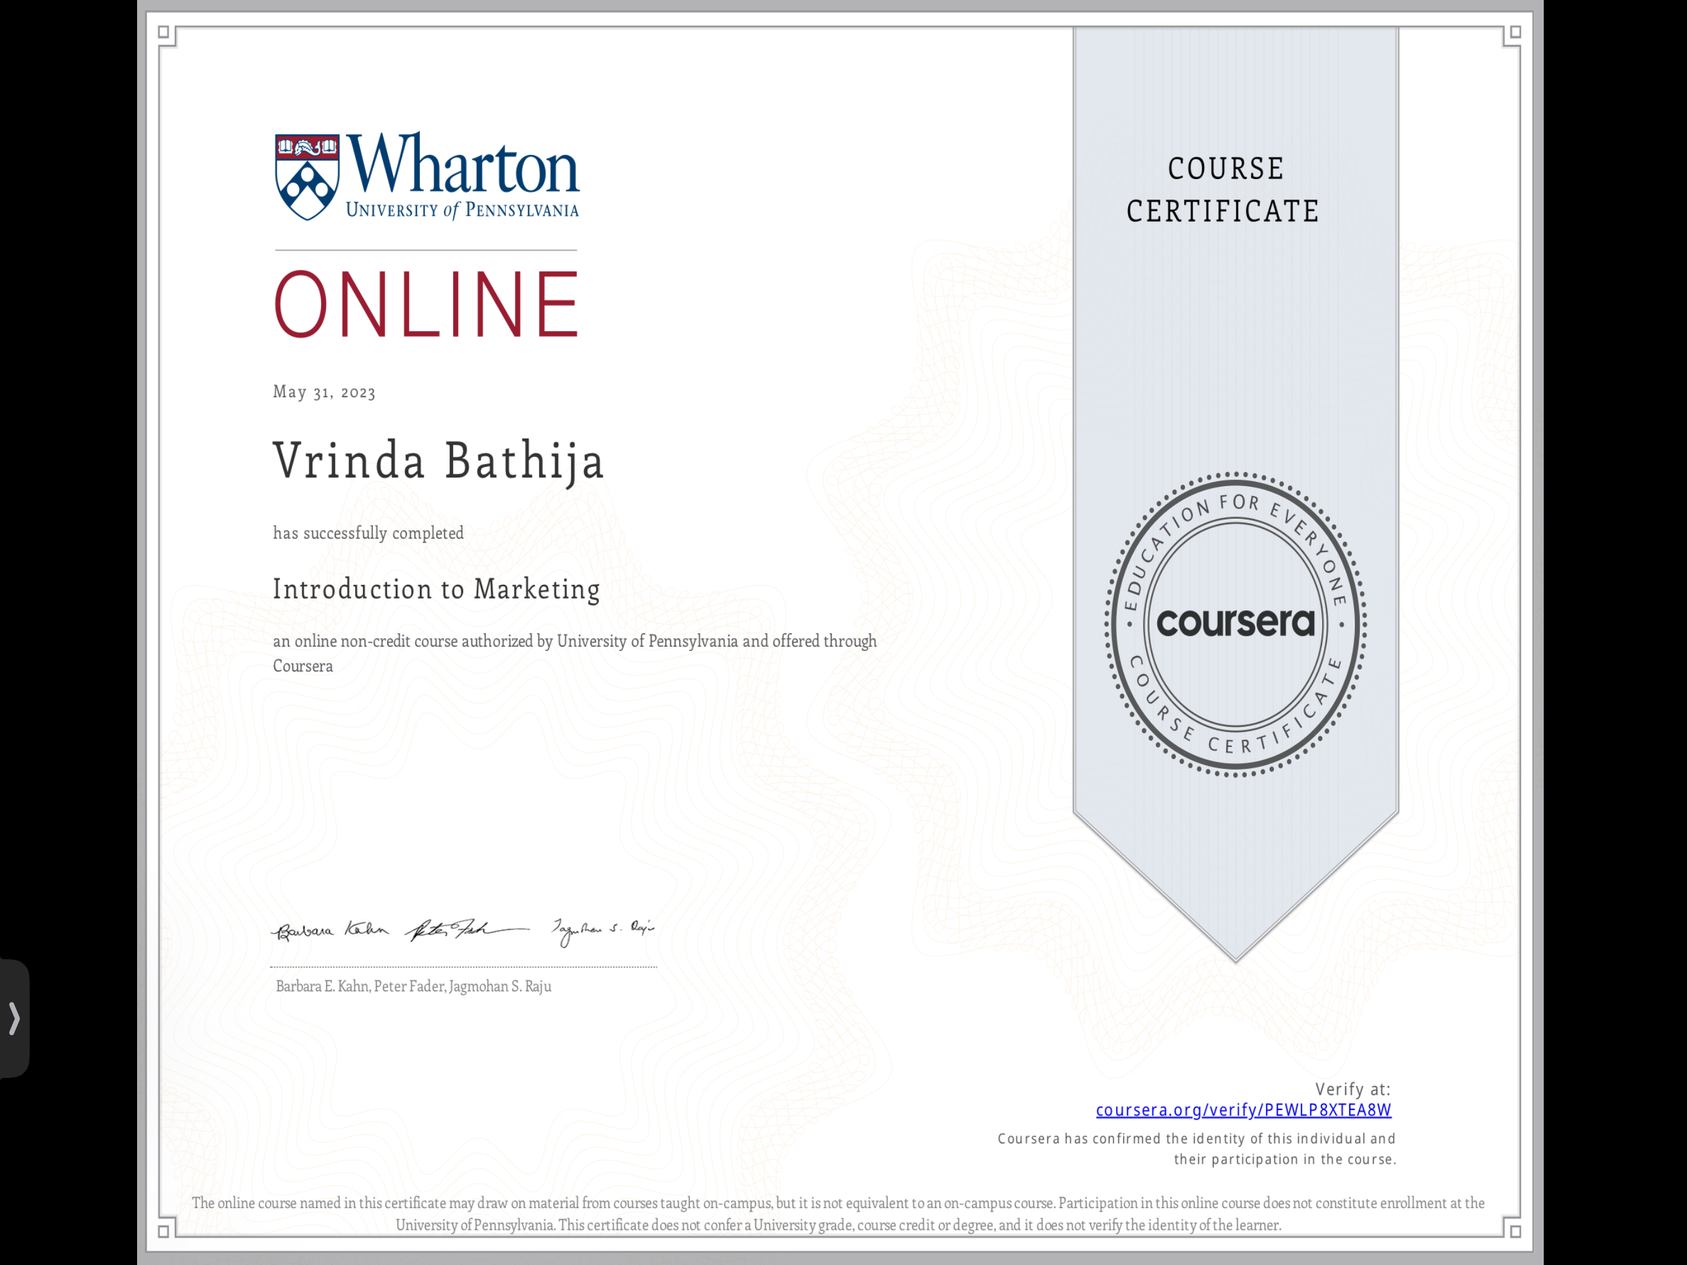Expand the side panel chevron handle
Viewport: 1687px width, 1265px height.
tap(14, 1019)
